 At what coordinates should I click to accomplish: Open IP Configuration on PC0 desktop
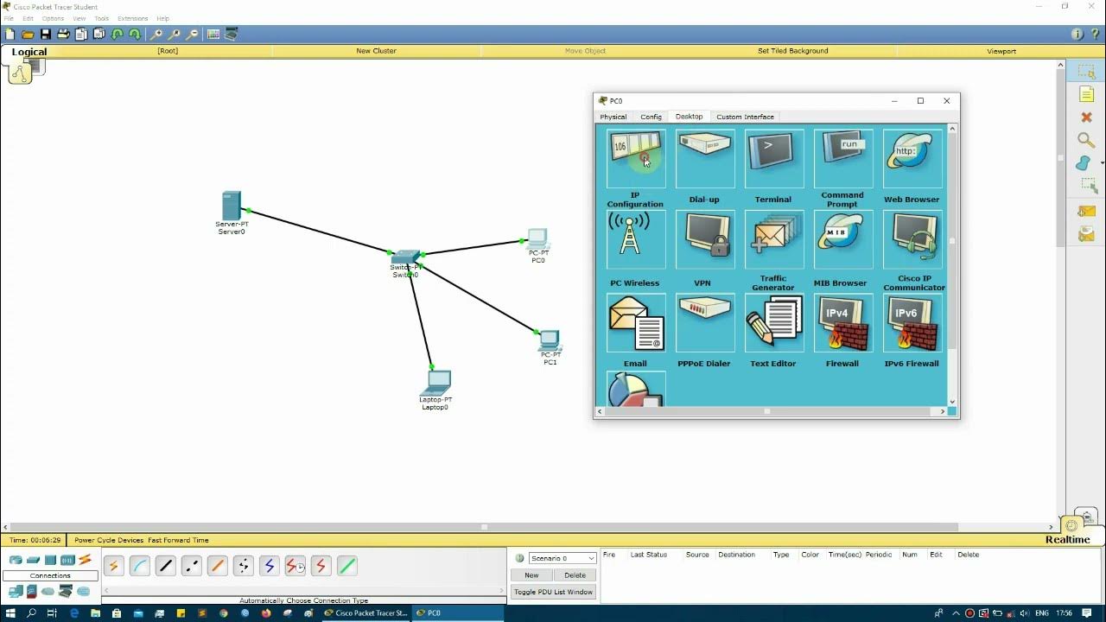636,159
